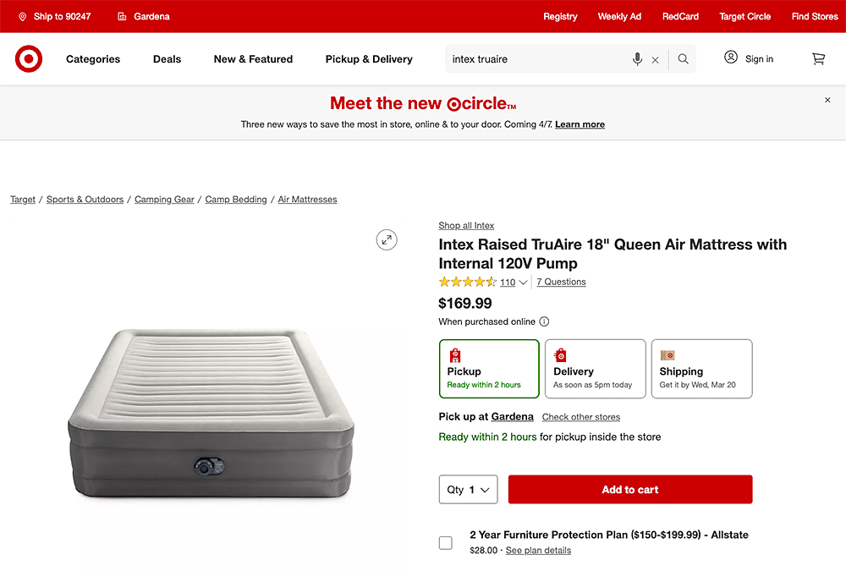This screenshot has height=571, width=846.
Task: Click the Target bullseye logo
Action: tap(28, 58)
